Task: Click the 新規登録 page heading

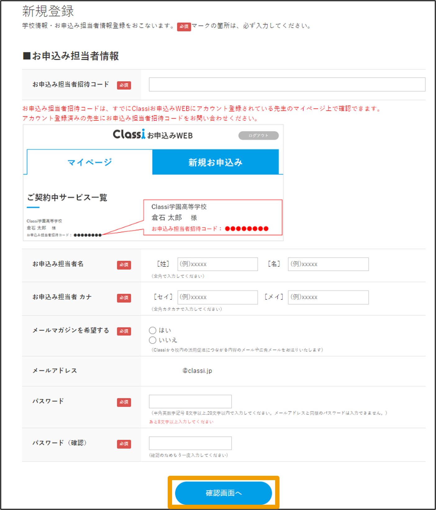Action: tap(48, 11)
